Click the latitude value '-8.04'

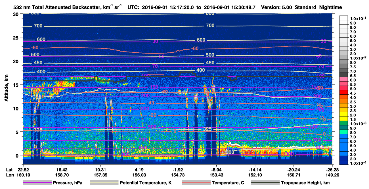click(x=217, y=170)
